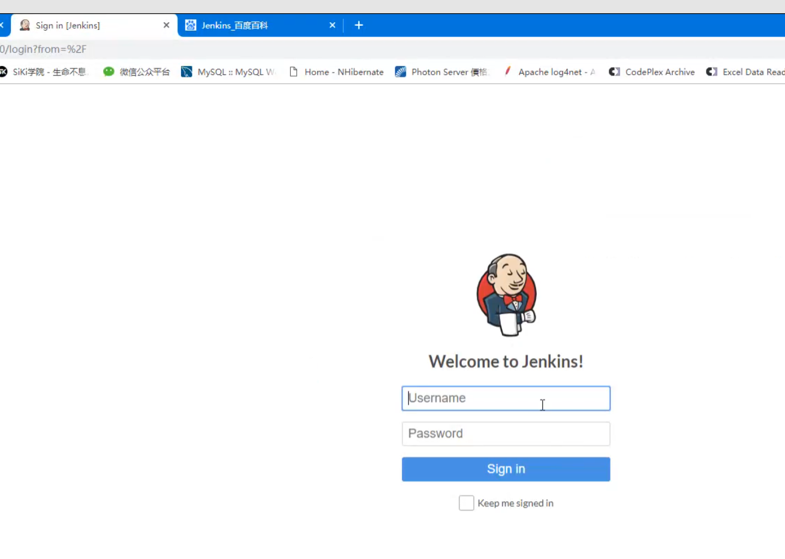Click the NHibernate page favicon
The width and height of the screenshot is (785, 559).
pos(293,72)
